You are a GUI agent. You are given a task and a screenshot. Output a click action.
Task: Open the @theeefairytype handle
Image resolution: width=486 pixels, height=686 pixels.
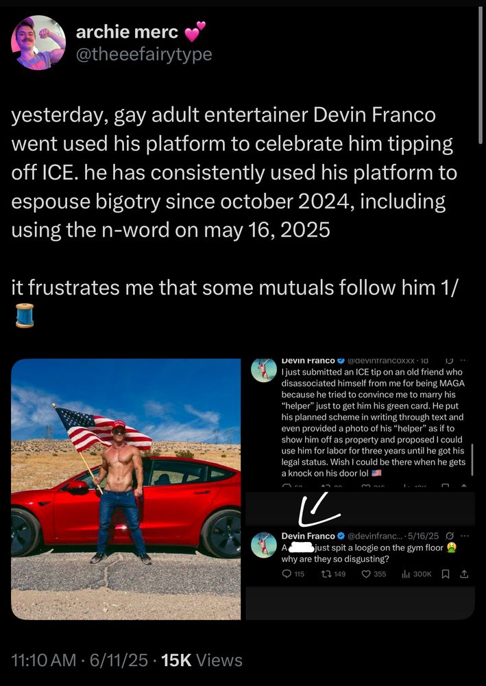[144, 54]
